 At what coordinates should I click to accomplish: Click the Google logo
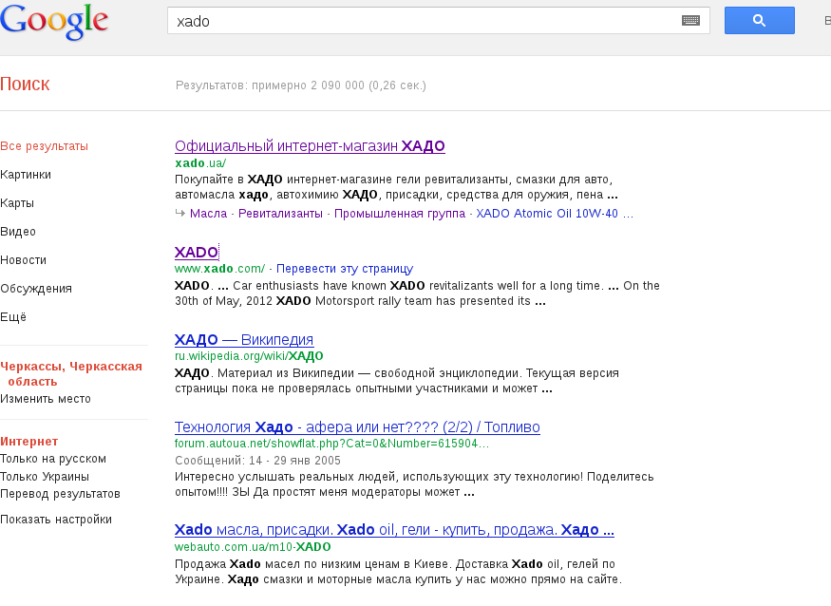point(54,21)
